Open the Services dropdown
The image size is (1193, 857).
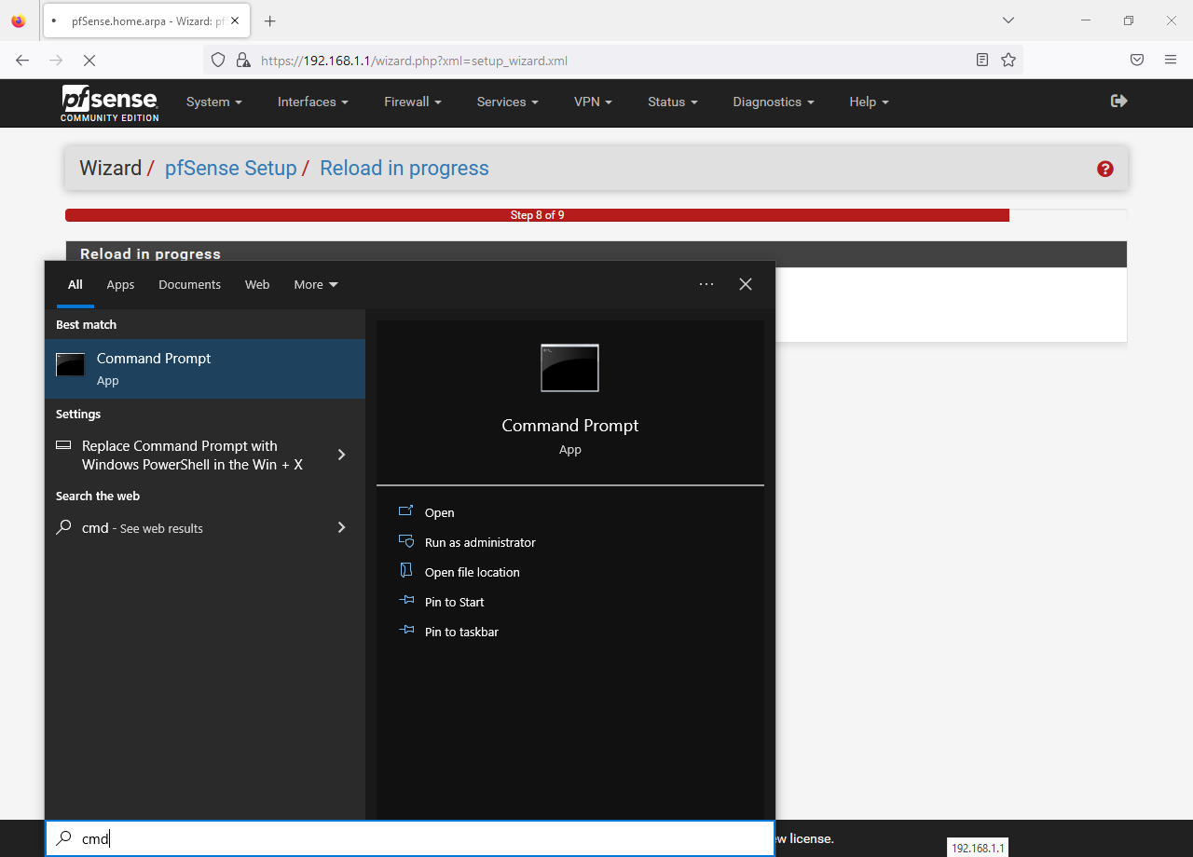[508, 102]
